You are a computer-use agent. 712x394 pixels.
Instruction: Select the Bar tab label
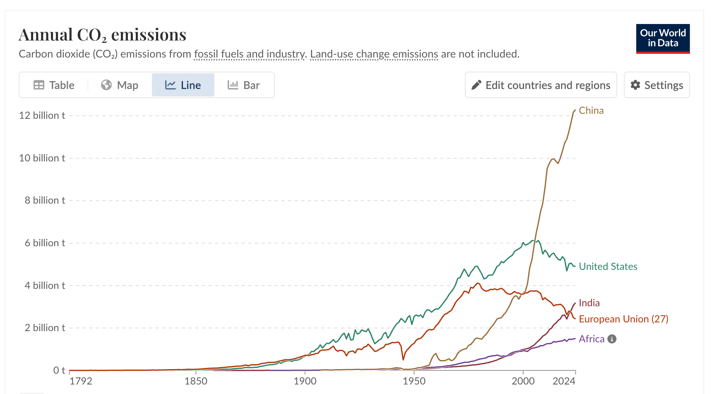pyautogui.click(x=251, y=85)
